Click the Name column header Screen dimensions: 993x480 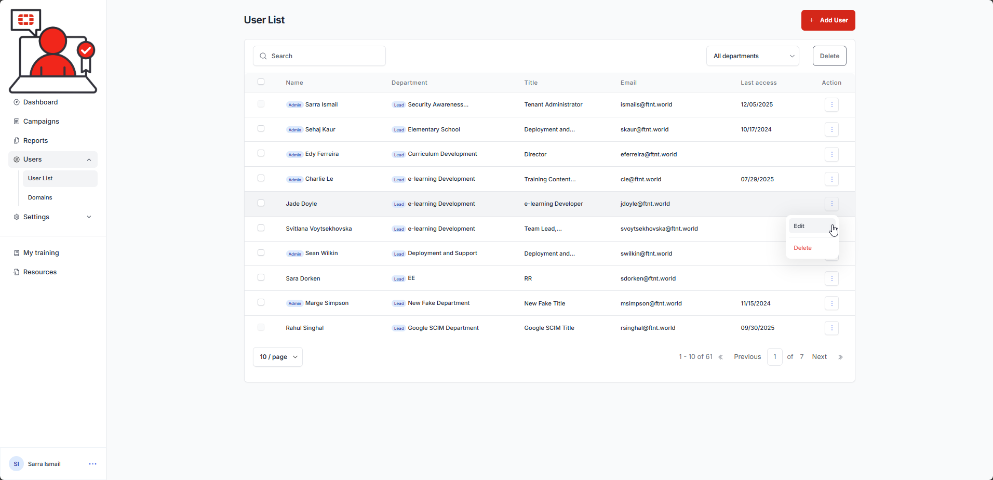(294, 83)
